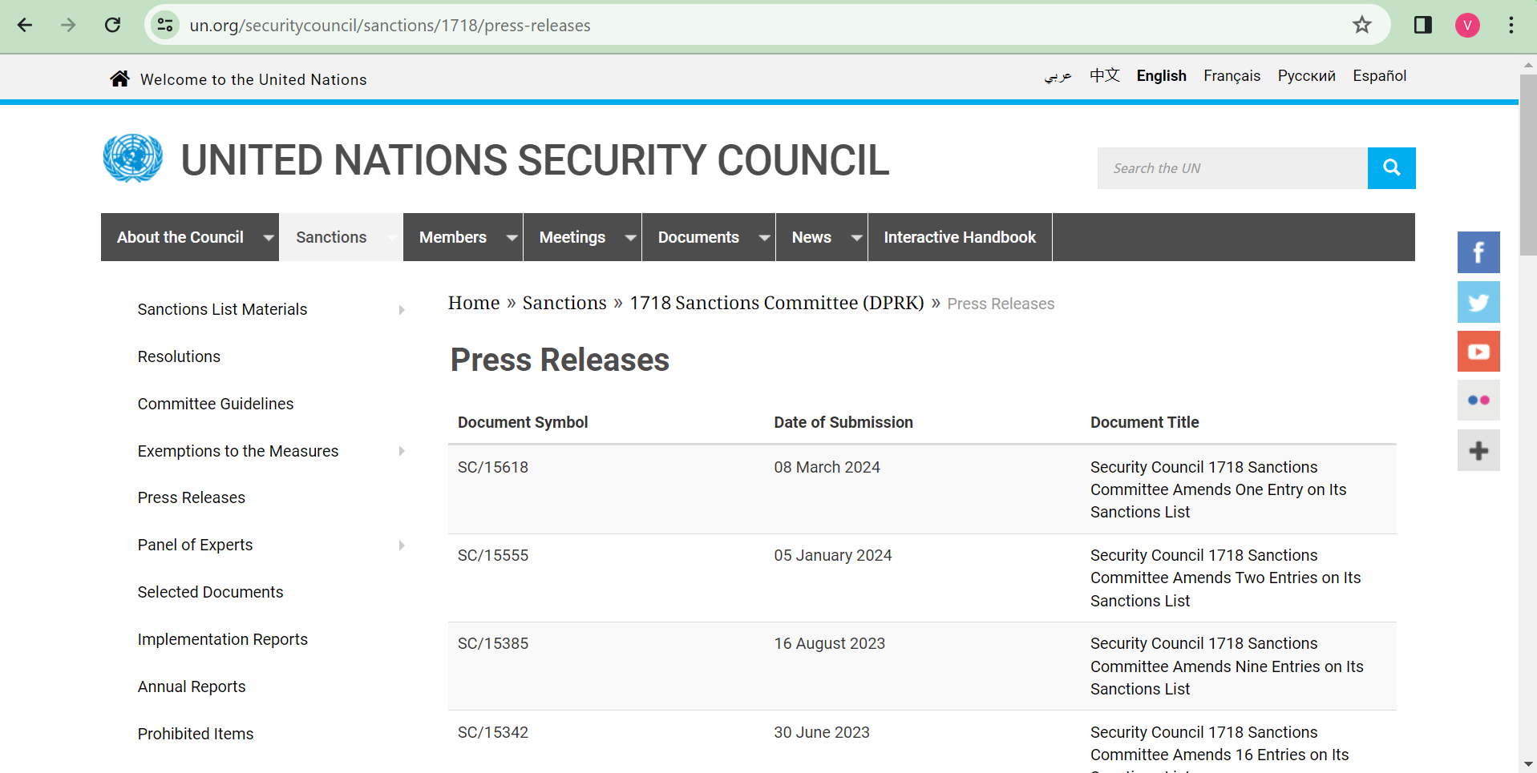Image resolution: width=1537 pixels, height=773 pixels.
Task: Open the Flickr social icon
Action: pos(1478,401)
